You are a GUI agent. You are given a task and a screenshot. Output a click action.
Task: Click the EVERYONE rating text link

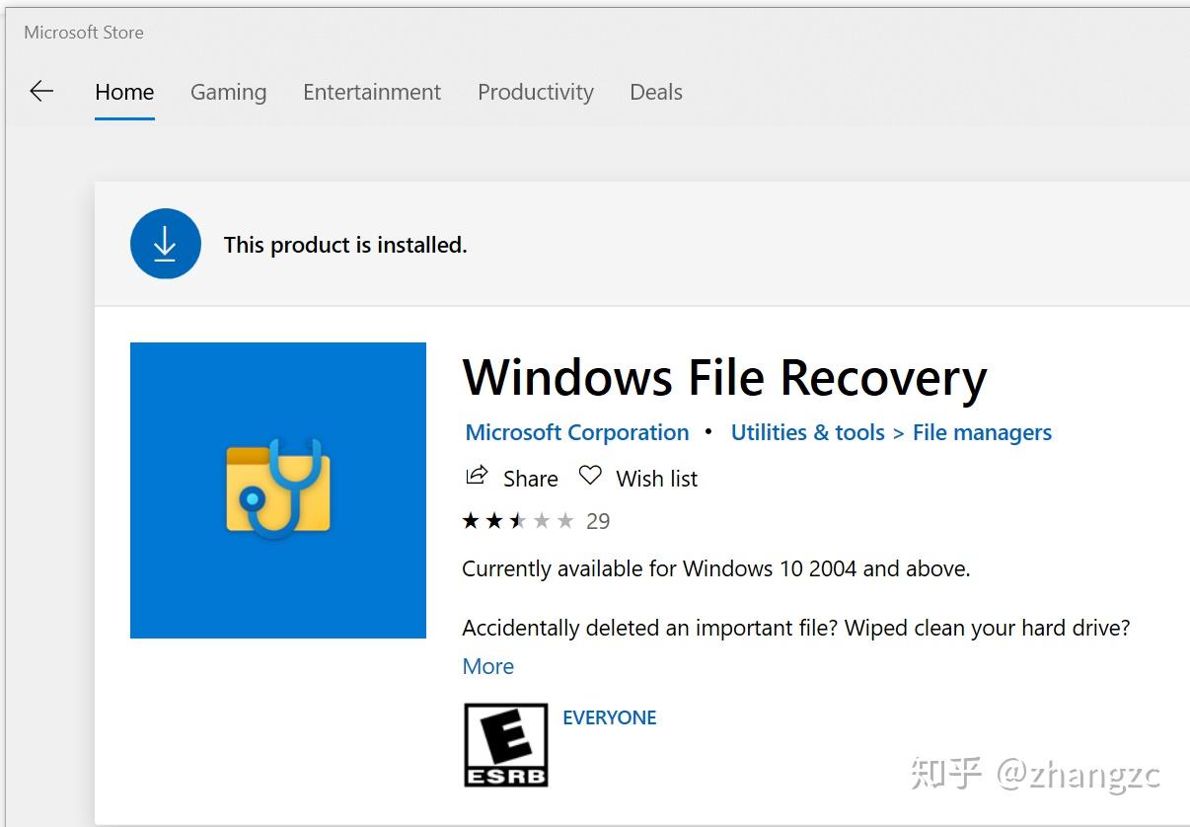[x=609, y=717]
